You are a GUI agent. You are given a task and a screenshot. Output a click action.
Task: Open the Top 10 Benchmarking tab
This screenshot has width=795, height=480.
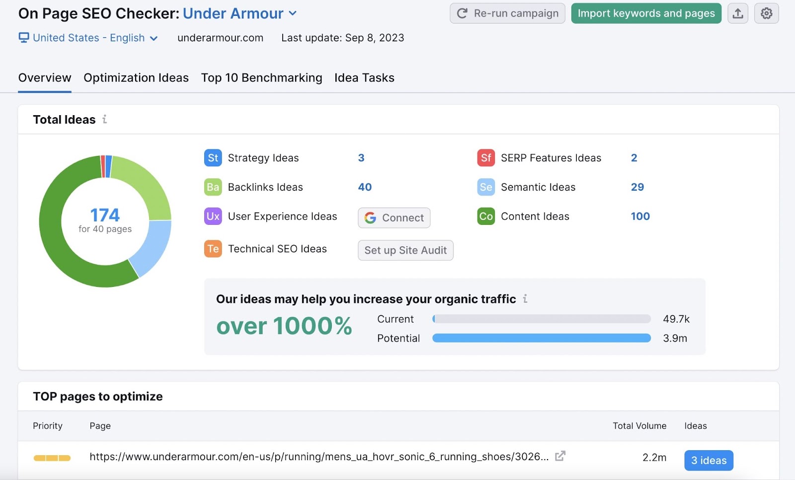point(261,78)
